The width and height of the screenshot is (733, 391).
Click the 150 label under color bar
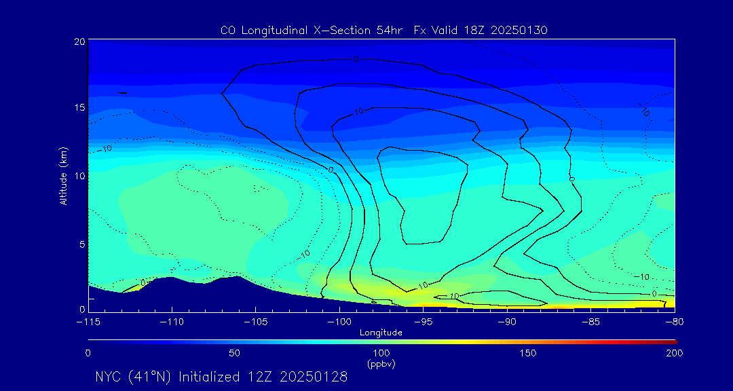[x=528, y=353]
